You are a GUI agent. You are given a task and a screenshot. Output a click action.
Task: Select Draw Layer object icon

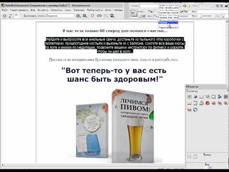214,97
